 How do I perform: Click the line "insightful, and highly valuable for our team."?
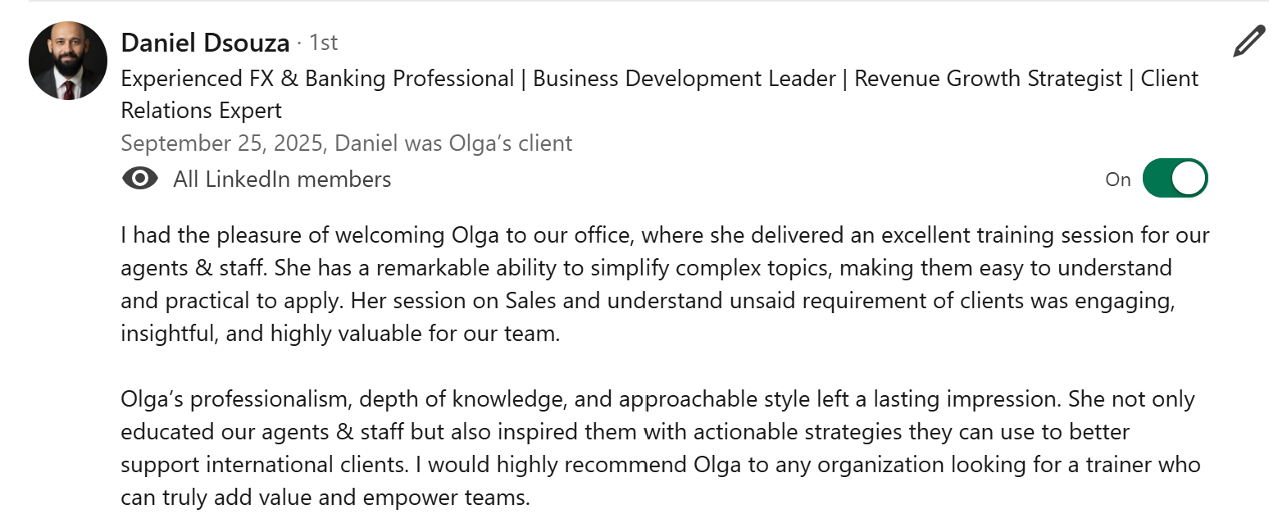click(x=340, y=334)
